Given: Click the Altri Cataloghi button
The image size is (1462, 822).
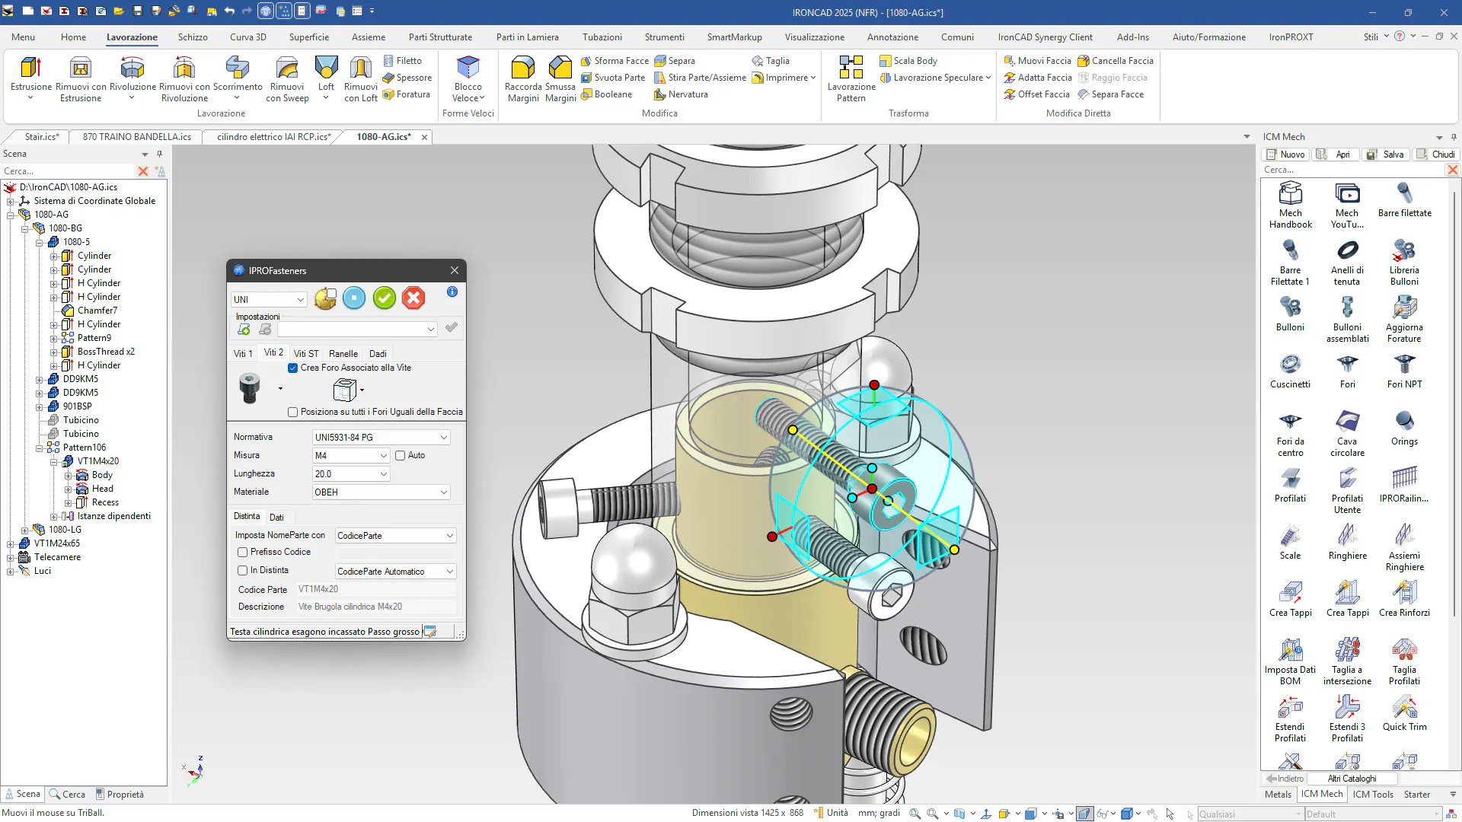Looking at the screenshot, I should (1352, 779).
